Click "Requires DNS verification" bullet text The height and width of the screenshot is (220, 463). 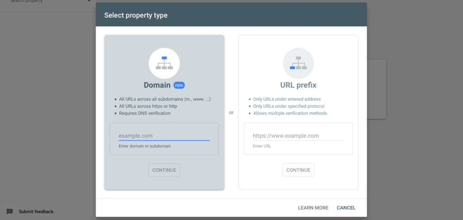coord(145,113)
